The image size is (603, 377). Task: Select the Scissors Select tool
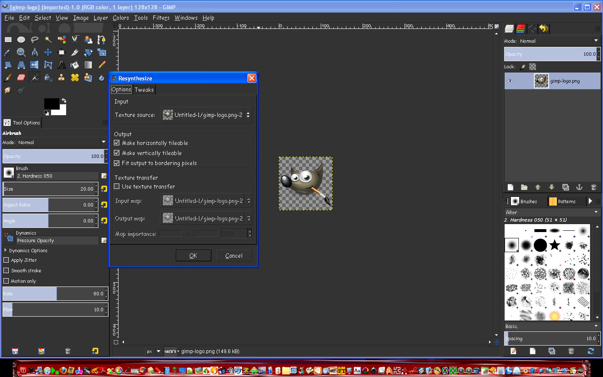tap(75, 40)
